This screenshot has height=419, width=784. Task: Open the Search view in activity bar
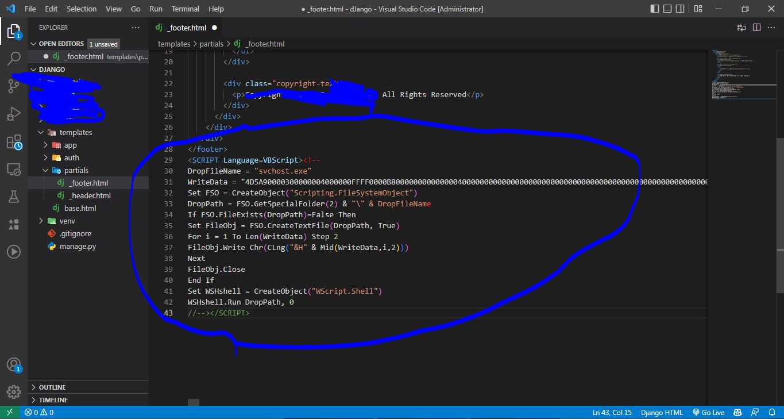point(14,58)
